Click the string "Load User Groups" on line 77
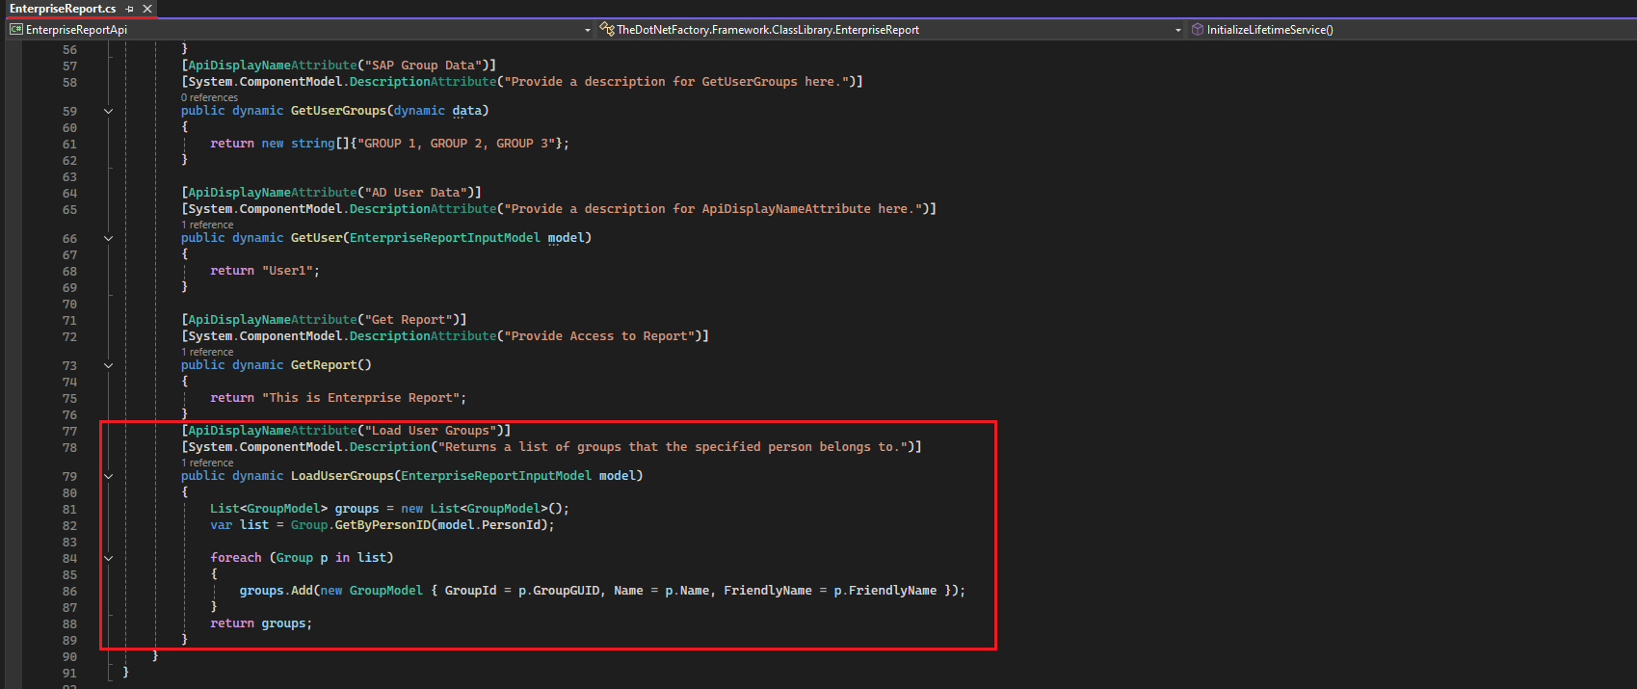 coord(431,431)
